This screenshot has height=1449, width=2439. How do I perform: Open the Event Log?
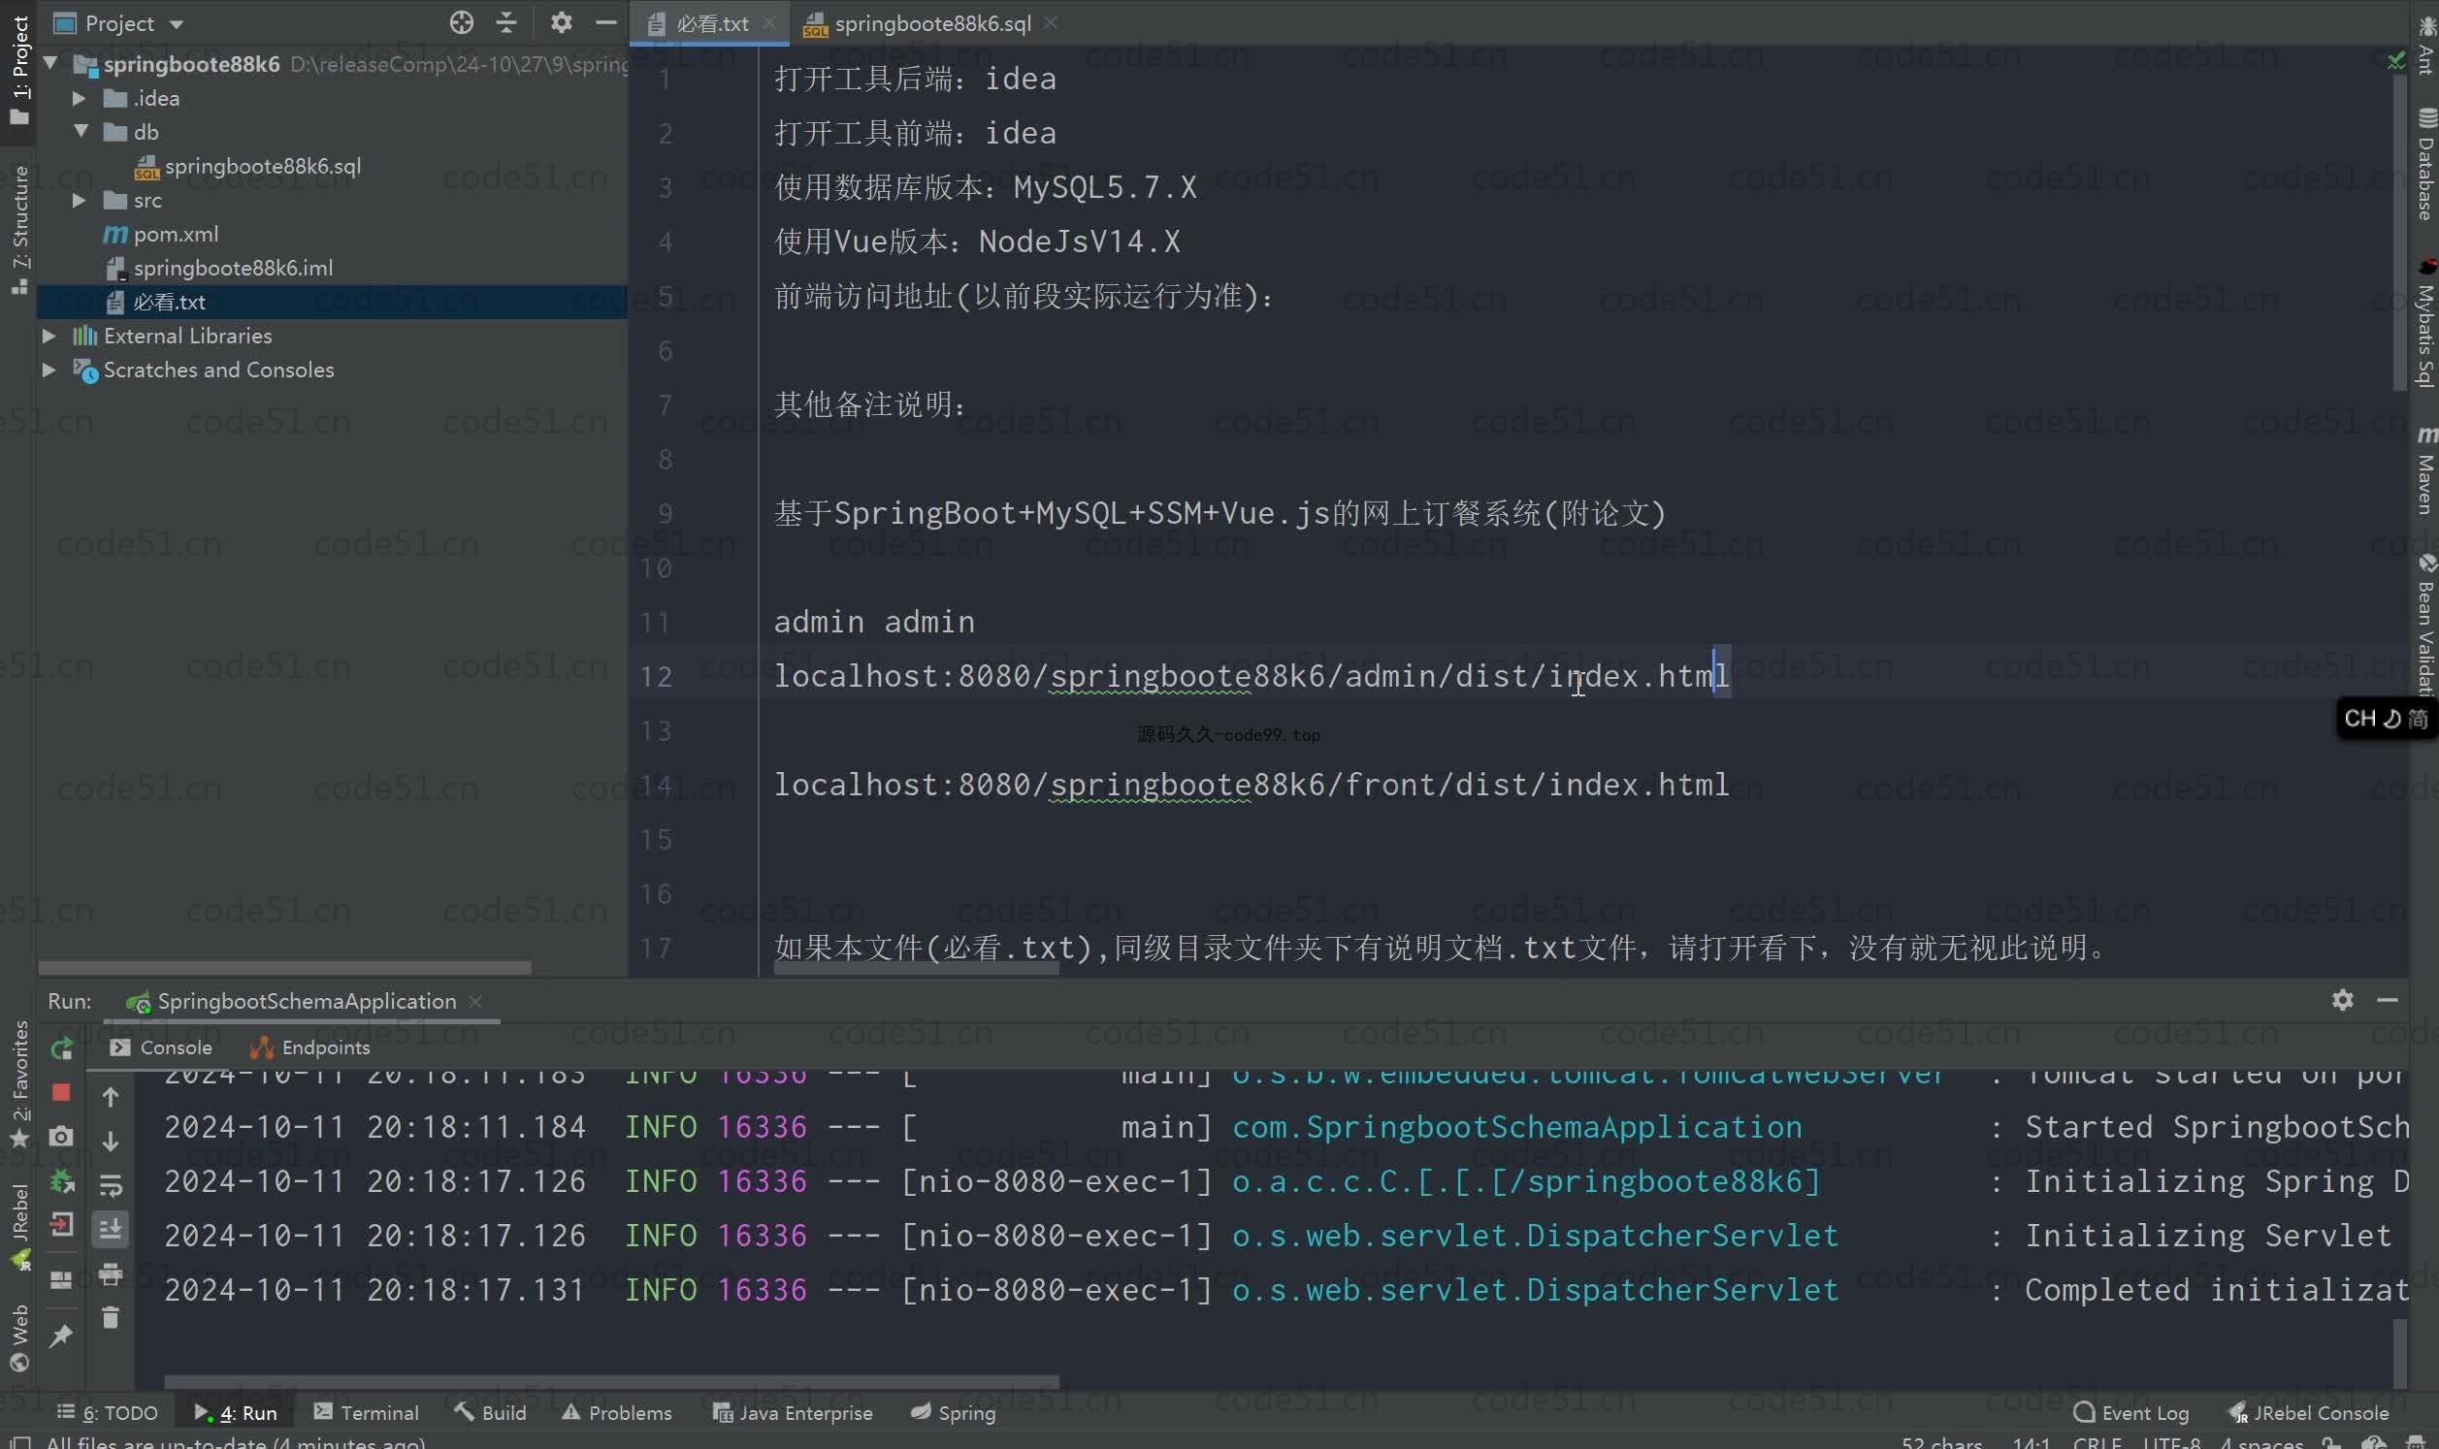(x=2130, y=1413)
